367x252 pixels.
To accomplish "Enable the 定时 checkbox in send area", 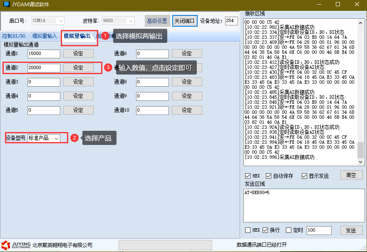I will point(289,230).
